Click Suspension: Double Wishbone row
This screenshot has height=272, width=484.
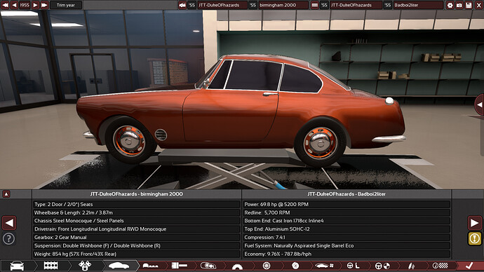pos(137,246)
